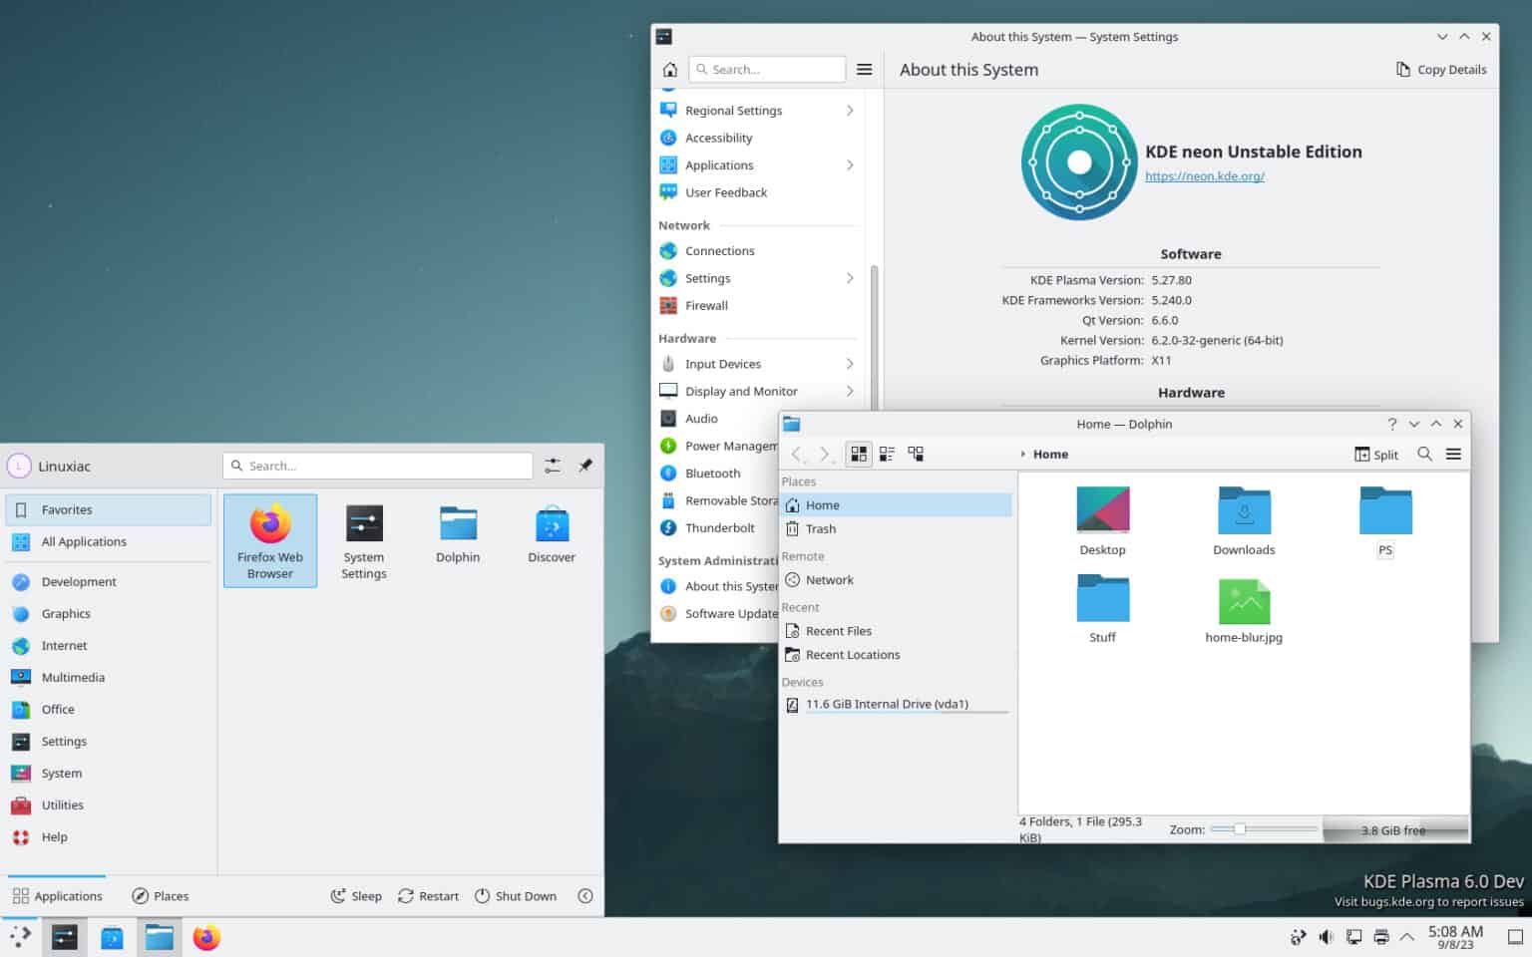Open the volume icon in the system tray
Image resolution: width=1532 pixels, height=957 pixels.
coord(1326,937)
